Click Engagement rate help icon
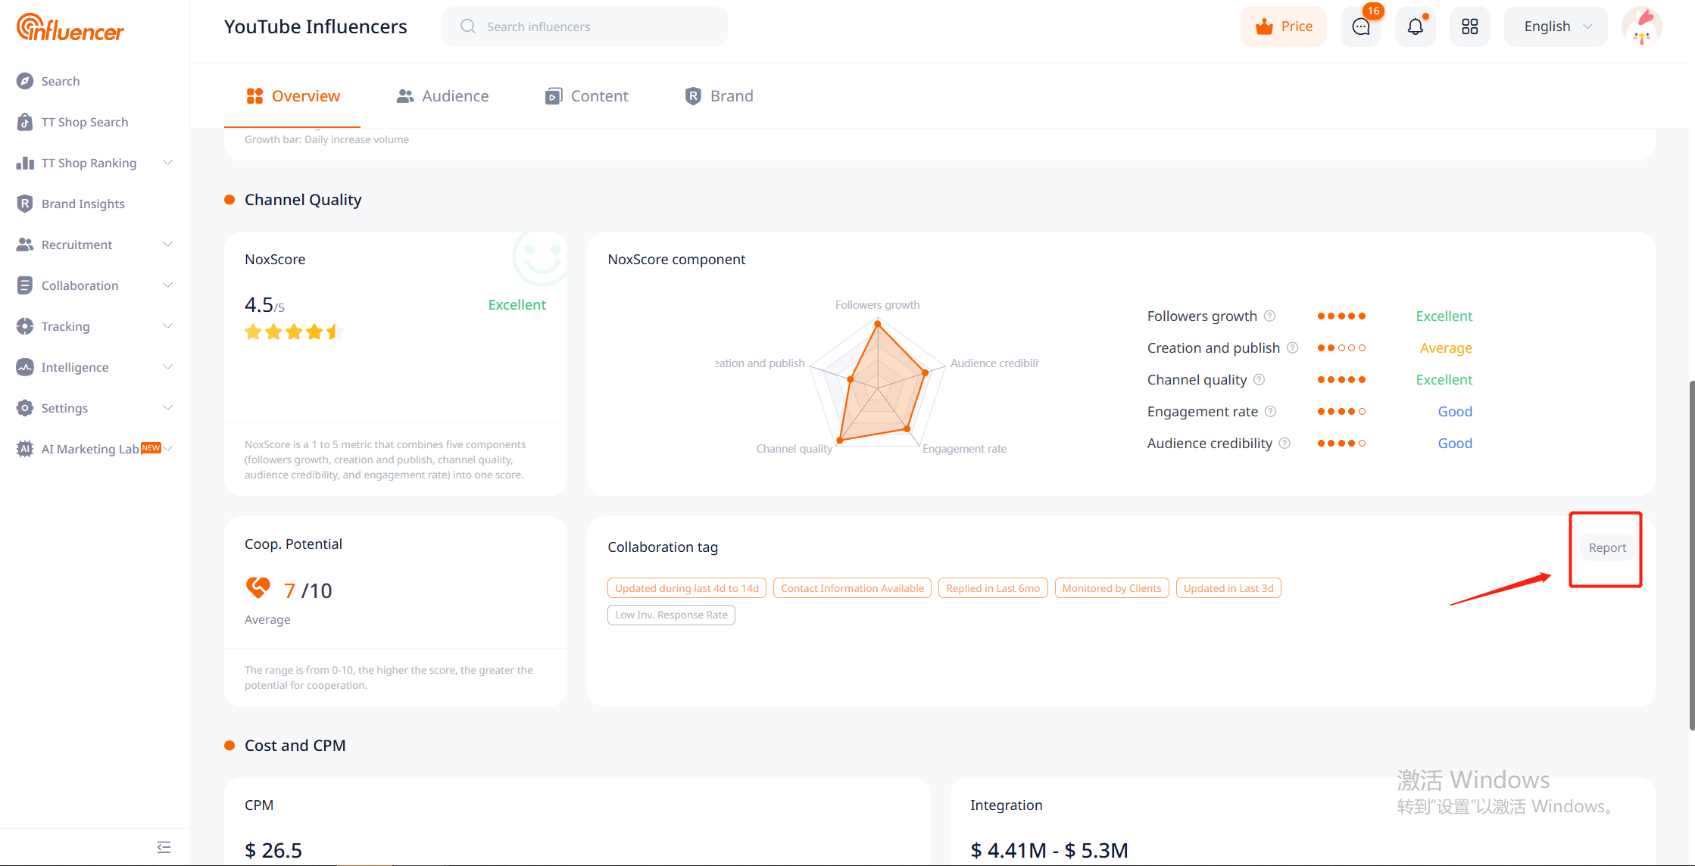The width and height of the screenshot is (1695, 866). [x=1271, y=411]
